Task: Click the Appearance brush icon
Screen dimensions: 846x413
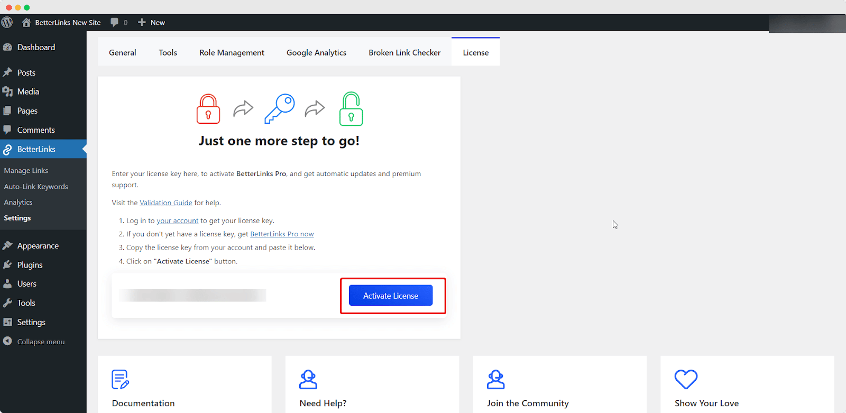Action: (7, 245)
